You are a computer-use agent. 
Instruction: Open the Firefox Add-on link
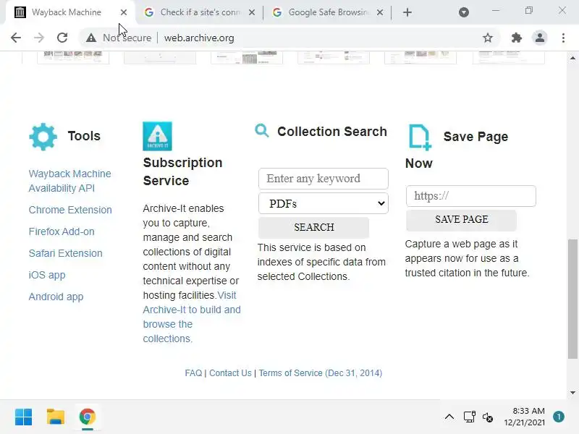(62, 231)
